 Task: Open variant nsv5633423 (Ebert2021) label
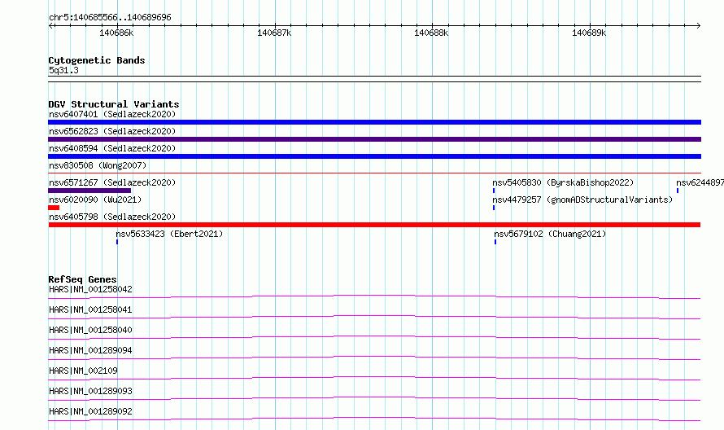169,234
